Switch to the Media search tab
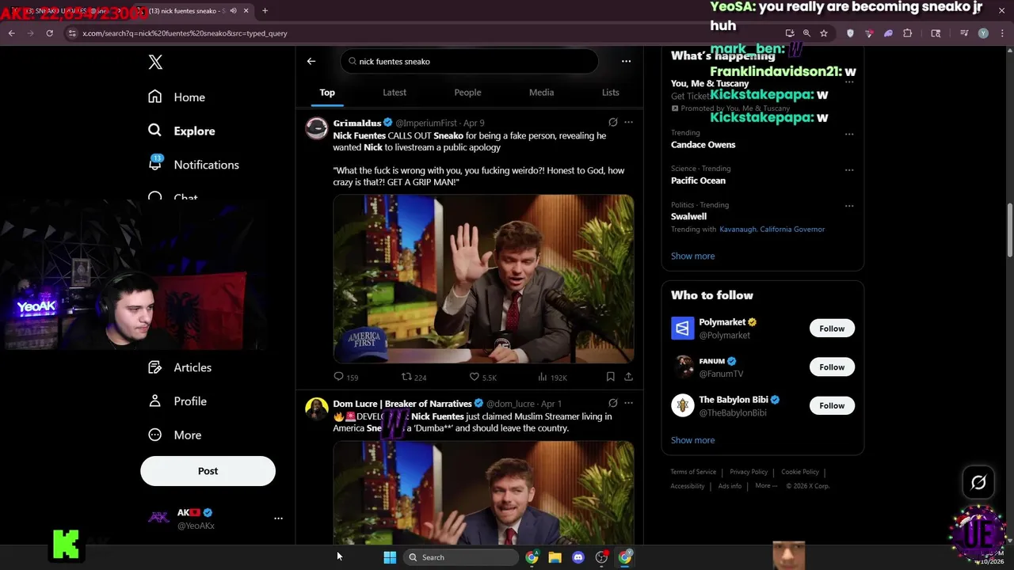Screen dimensions: 1014x570 [541, 93]
